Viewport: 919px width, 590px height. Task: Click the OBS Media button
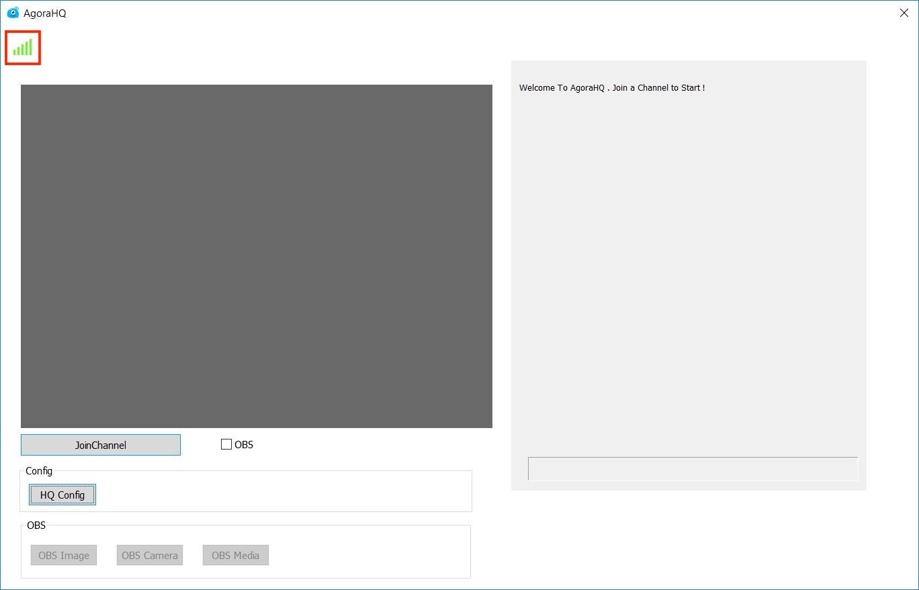(236, 555)
